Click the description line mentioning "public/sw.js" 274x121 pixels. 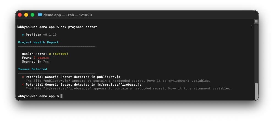118,81
